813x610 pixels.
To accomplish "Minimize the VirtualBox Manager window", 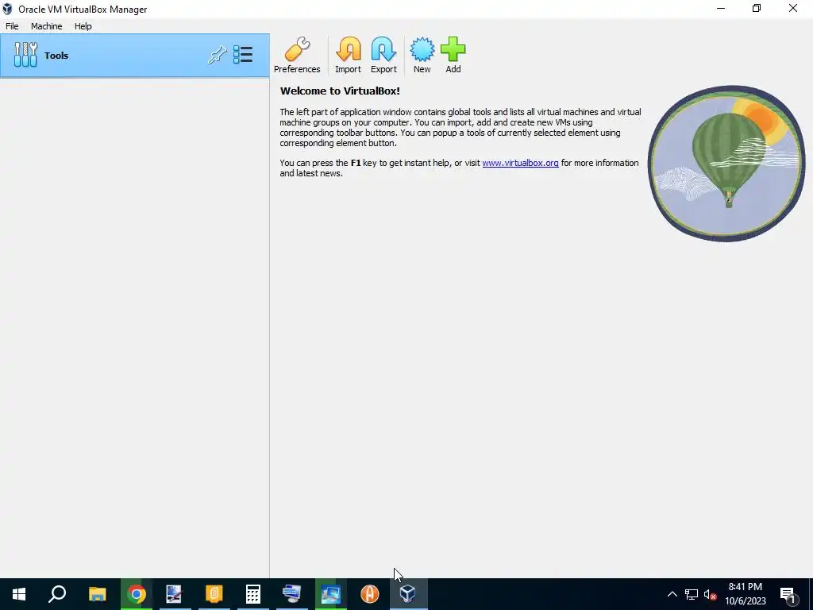I will [721, 8].
